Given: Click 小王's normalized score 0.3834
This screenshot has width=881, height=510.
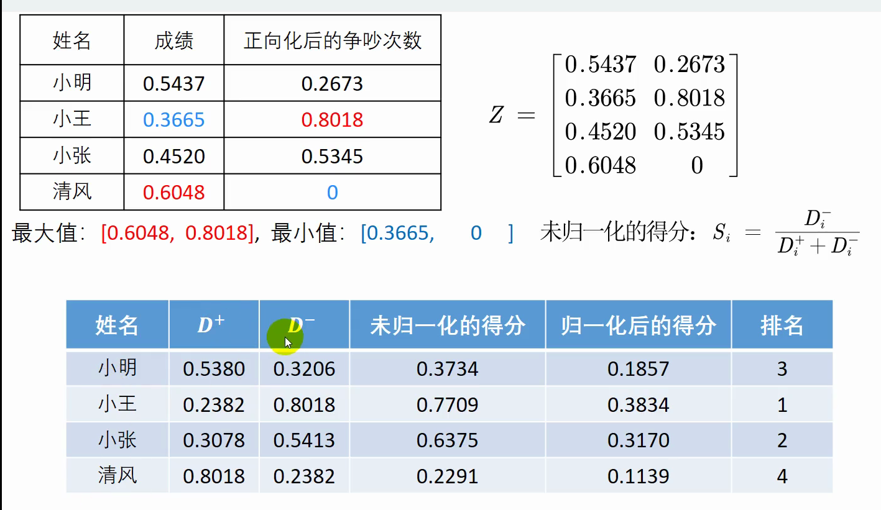Looking at the screenshot, I should (639, 405).
